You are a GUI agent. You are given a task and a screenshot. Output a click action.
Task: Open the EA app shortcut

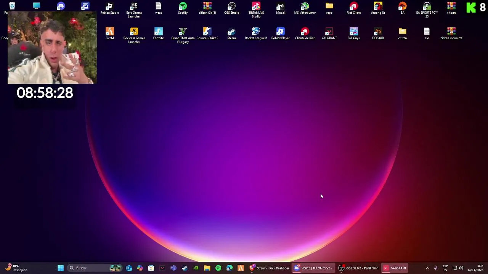402,8
